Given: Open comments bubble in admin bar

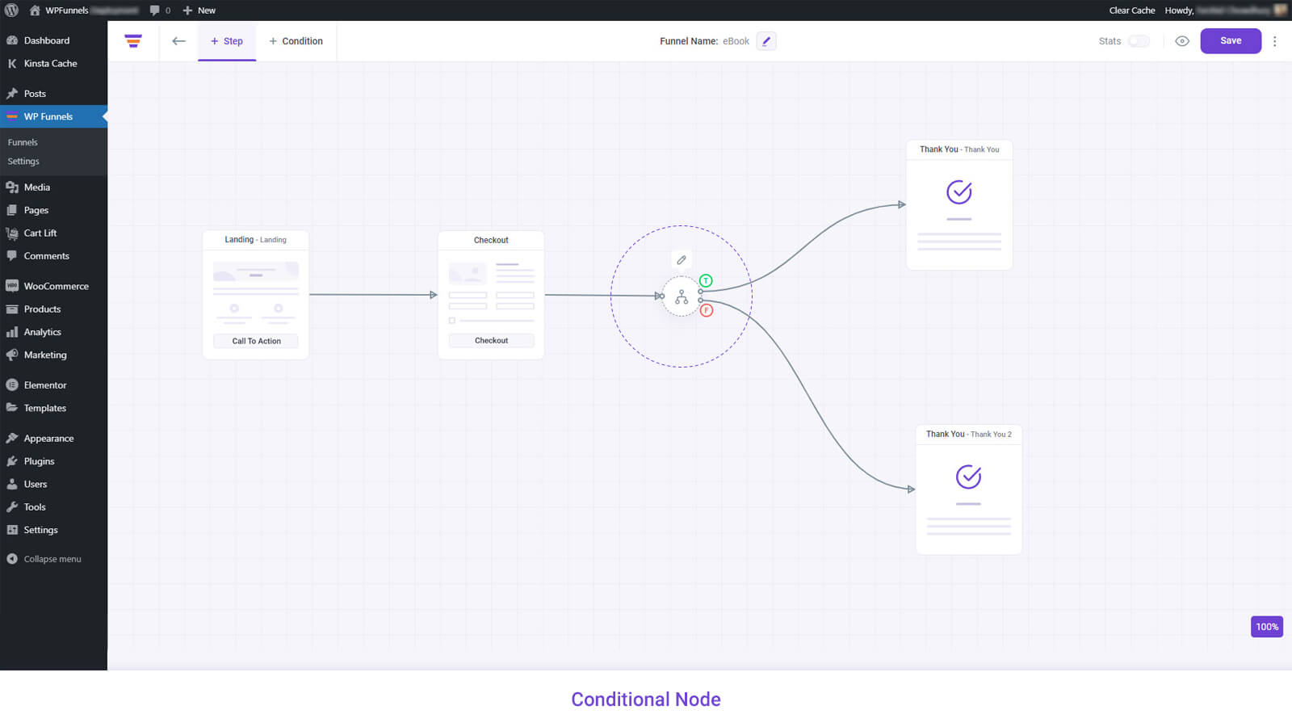Looking at the screenshot, I should (160, 11).
